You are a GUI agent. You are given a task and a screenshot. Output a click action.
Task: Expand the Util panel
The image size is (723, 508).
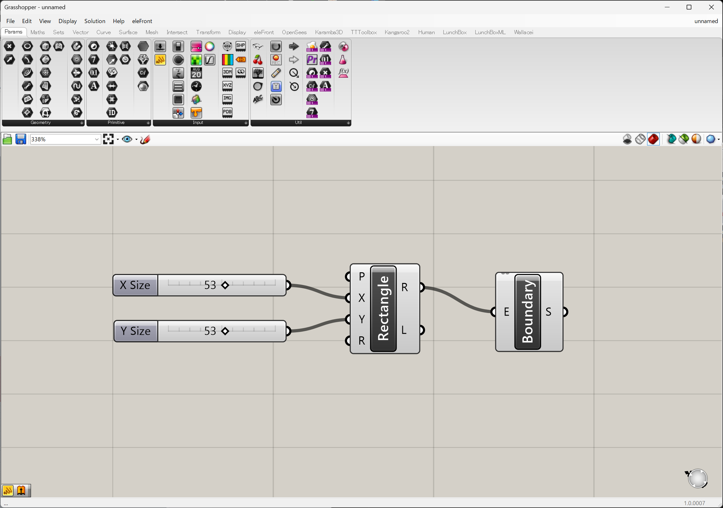point(348,123)
